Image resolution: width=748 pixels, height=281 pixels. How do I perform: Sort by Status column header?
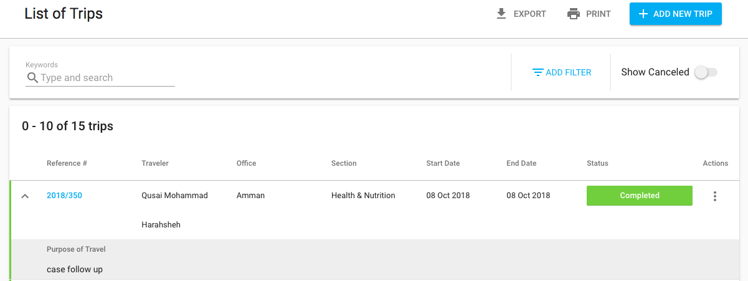pos(597,163)
